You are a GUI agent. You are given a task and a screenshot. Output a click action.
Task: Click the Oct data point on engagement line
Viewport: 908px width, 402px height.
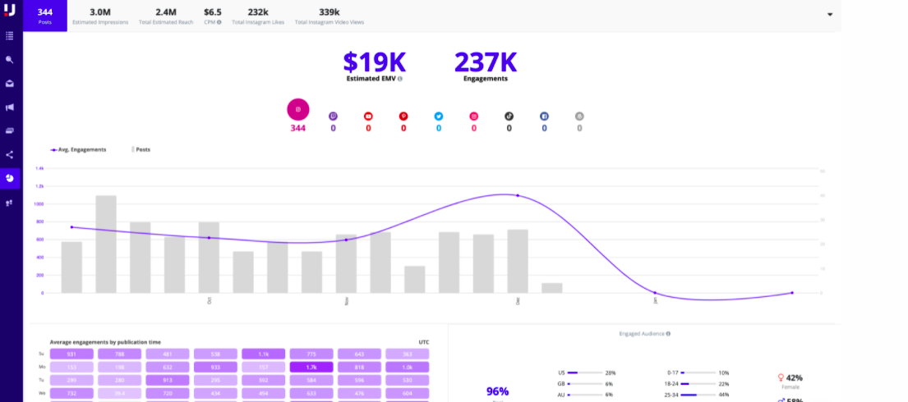209,238
